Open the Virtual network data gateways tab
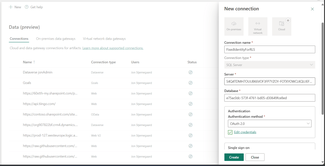 click(x=104, y=39)
